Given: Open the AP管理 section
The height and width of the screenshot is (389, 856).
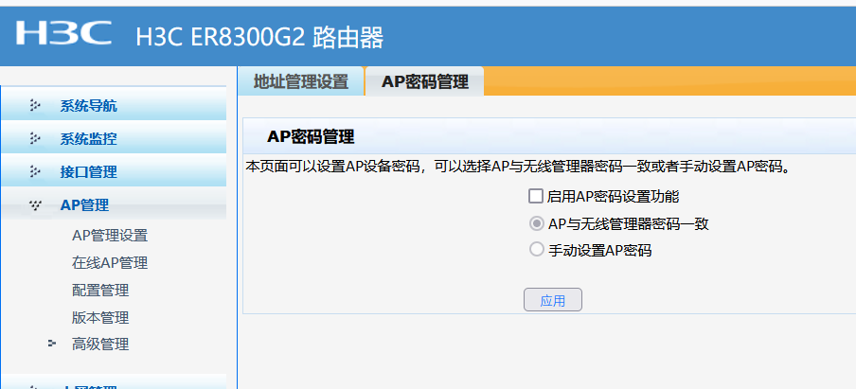Looking at the screenshot, I should 84,205.
